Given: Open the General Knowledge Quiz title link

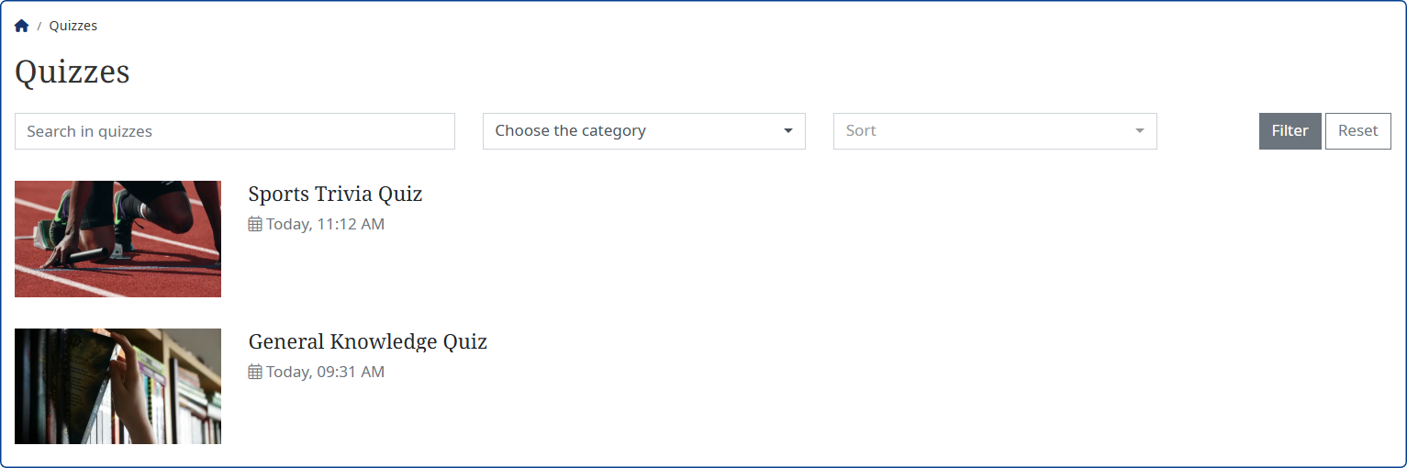Looking at the screenshot, I should tap(367, 341).
